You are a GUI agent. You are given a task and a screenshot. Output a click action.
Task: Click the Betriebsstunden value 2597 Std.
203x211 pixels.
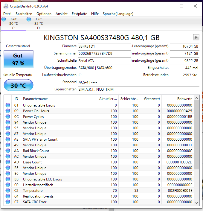coord(184,75)
